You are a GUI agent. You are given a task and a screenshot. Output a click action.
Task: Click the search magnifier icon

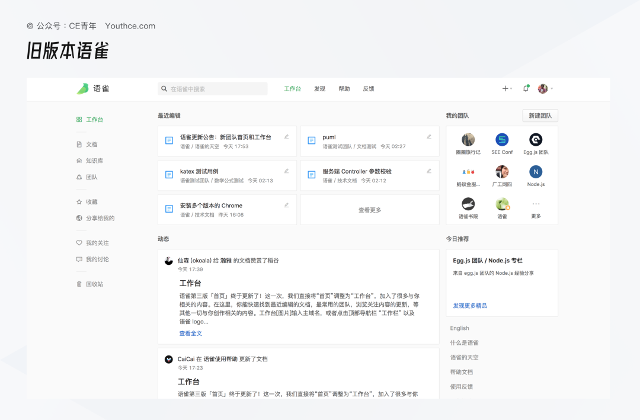click(x=164, y=89)
